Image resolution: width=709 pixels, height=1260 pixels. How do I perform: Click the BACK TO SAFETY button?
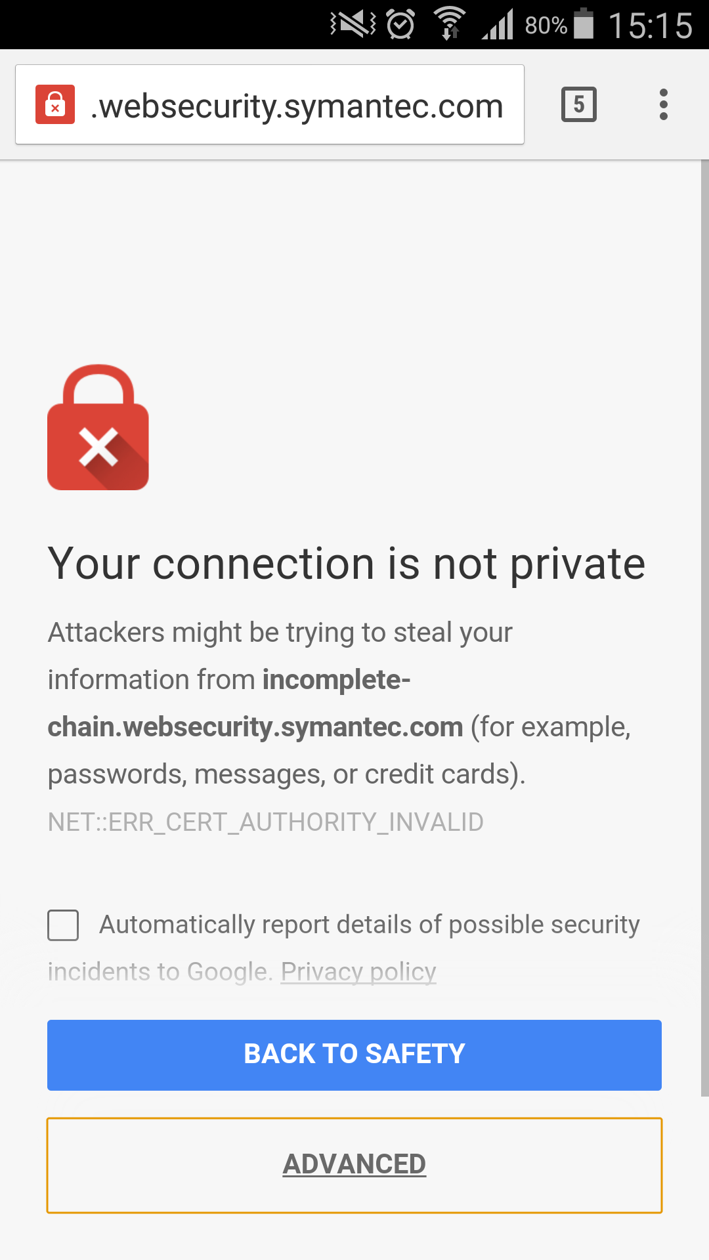(x=354, y=1055)
